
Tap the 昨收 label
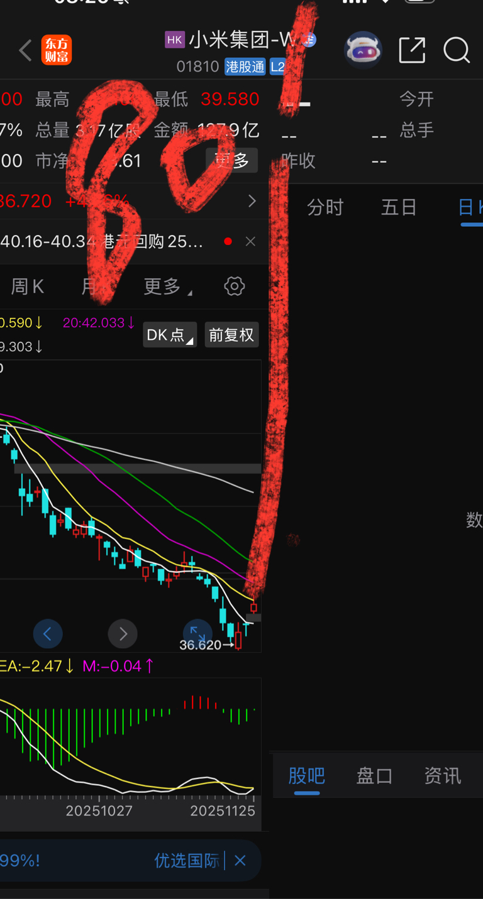[298, 161]
